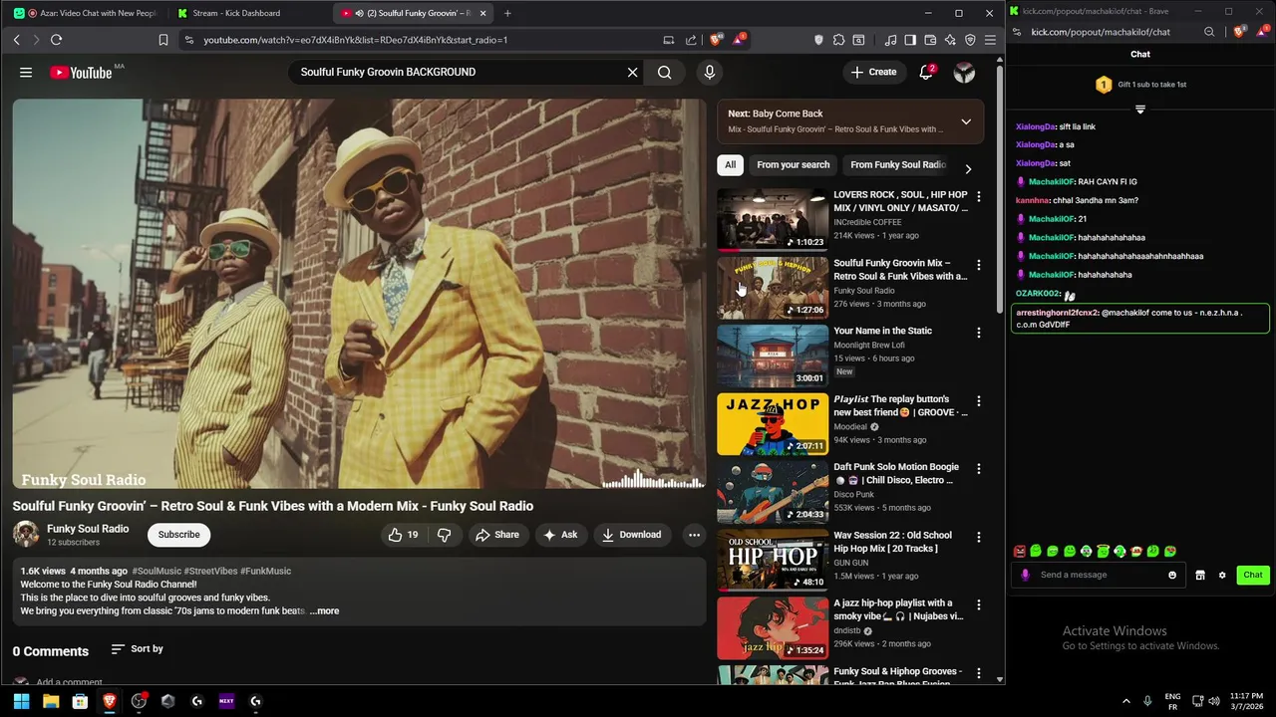Image resolution: width=1276 pixels, height=717 pixels.
Task: Open menu for Wav Session 22 video
Action: tap(979, 537)
